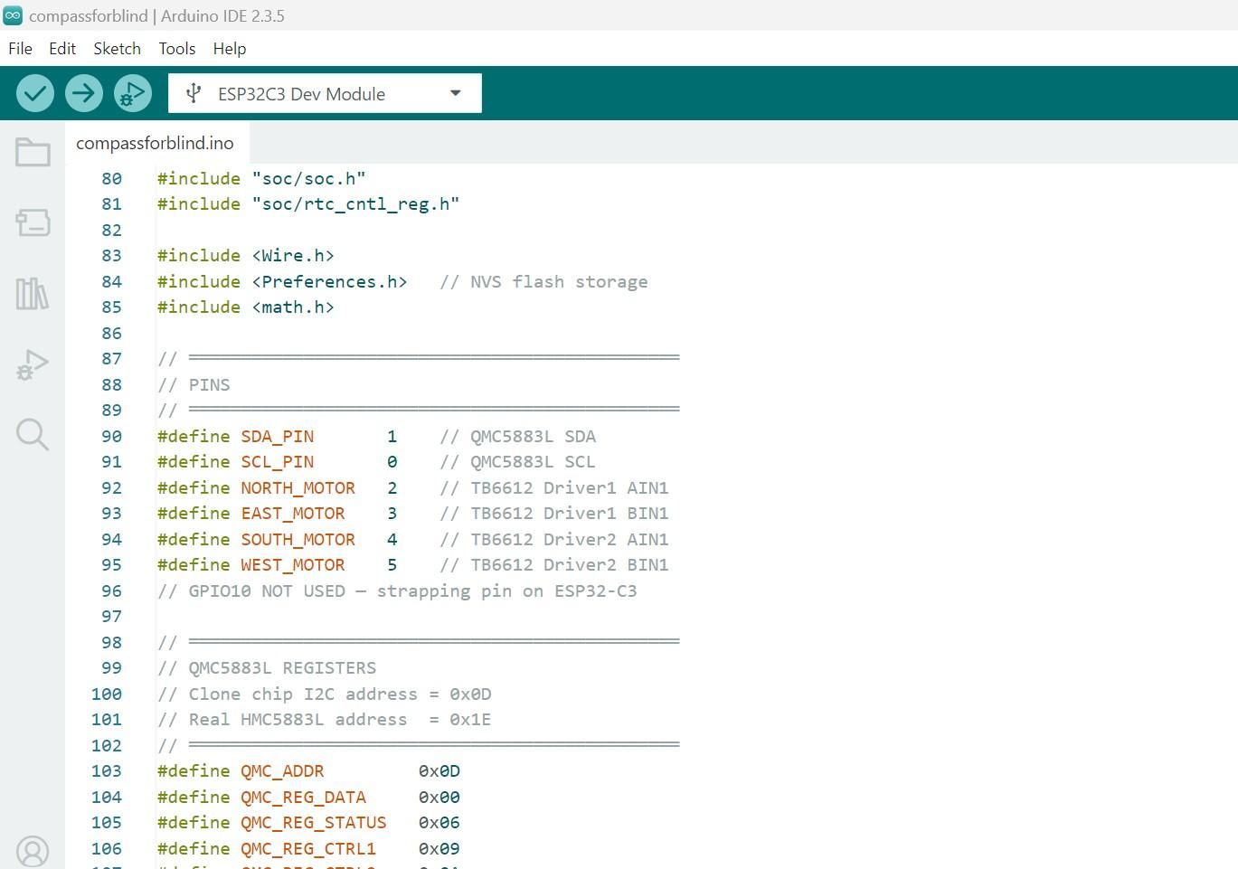Click the WEST_MOTOR define name

pos(293,564)
